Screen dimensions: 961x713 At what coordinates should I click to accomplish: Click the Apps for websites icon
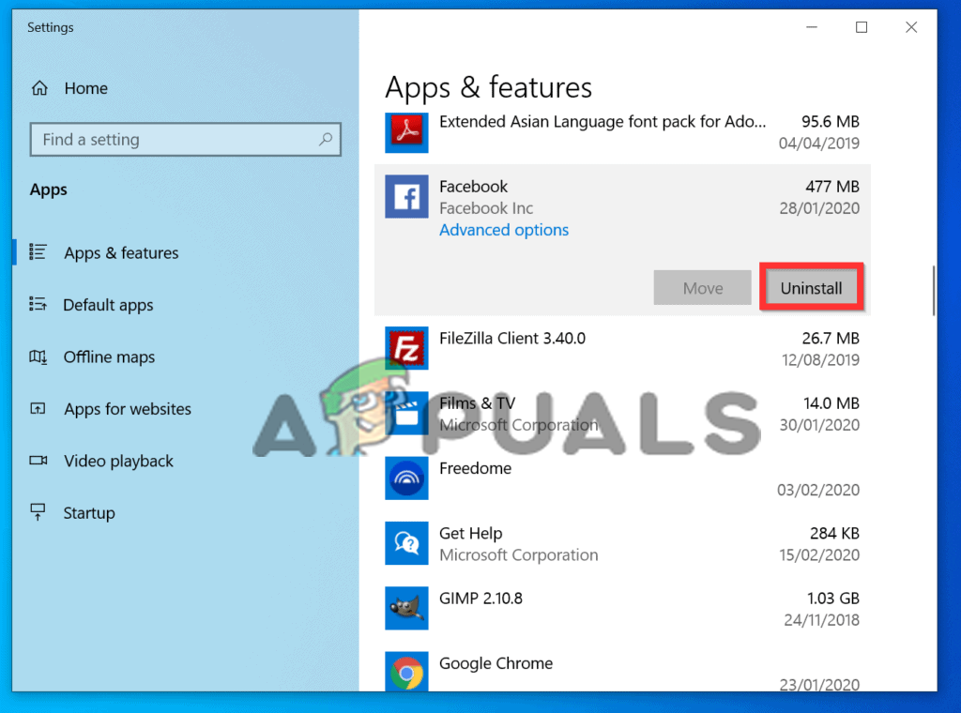38,408
